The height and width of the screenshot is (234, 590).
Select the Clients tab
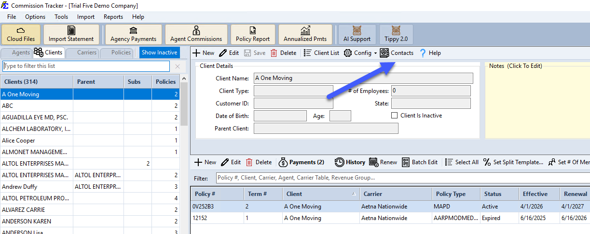(x=48, y=53)
